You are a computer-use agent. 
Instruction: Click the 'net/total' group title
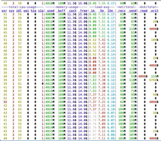[126, 7]
